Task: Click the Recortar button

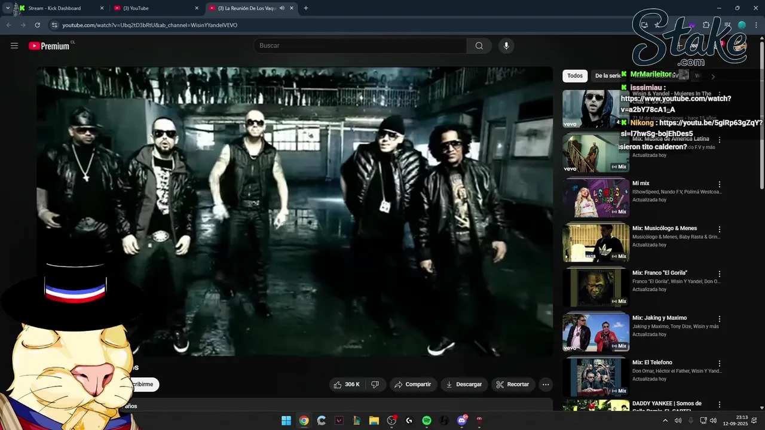Action: click(513, 385)
